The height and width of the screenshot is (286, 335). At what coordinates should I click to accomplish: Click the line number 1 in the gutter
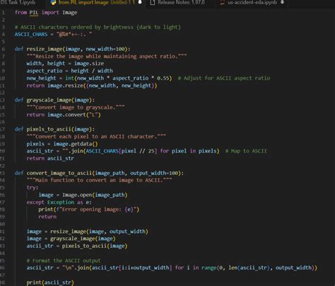(x=3, y=13)
